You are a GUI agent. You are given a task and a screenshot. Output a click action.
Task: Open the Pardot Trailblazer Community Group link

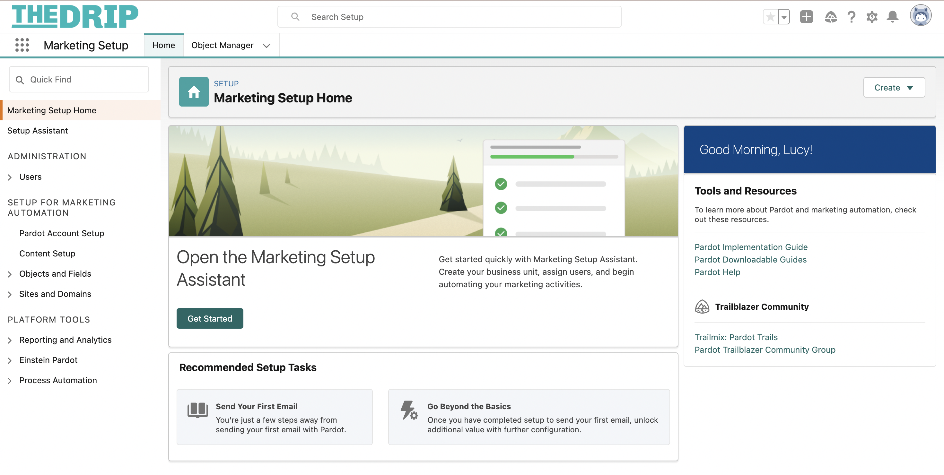click(x=765, y=350)
